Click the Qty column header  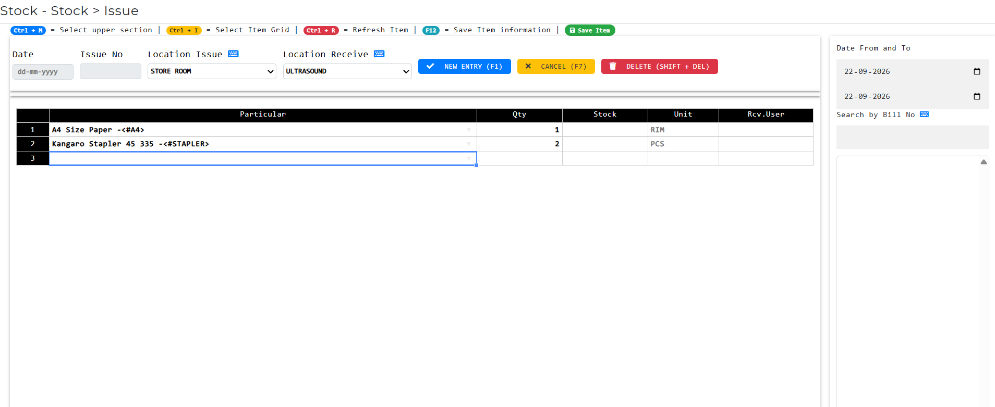[x=519, y=115]
